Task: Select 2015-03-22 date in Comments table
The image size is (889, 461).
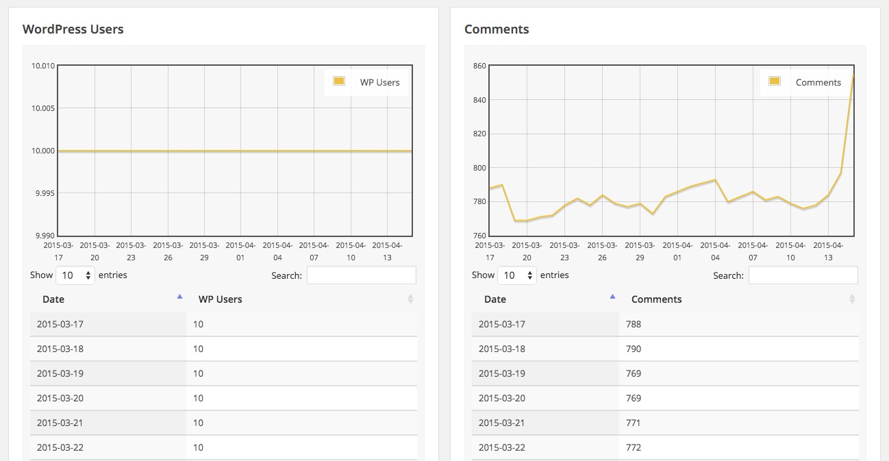Action: tap(502, 447)
